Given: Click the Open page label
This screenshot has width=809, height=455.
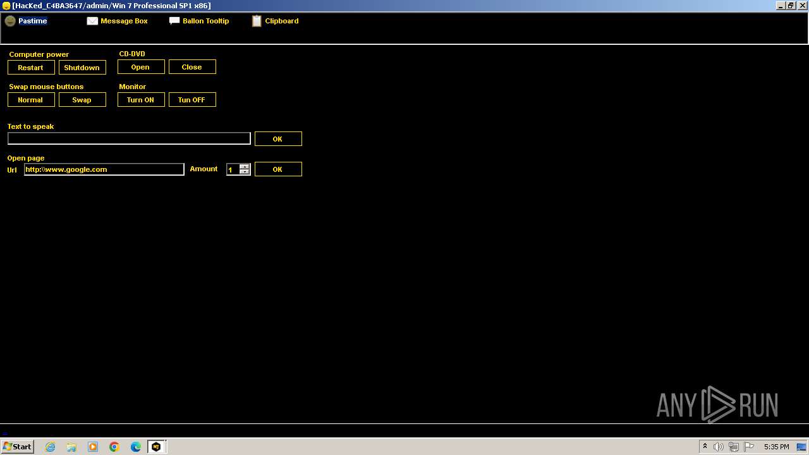Looking at the screenshot, I should (x=26, y=158).
